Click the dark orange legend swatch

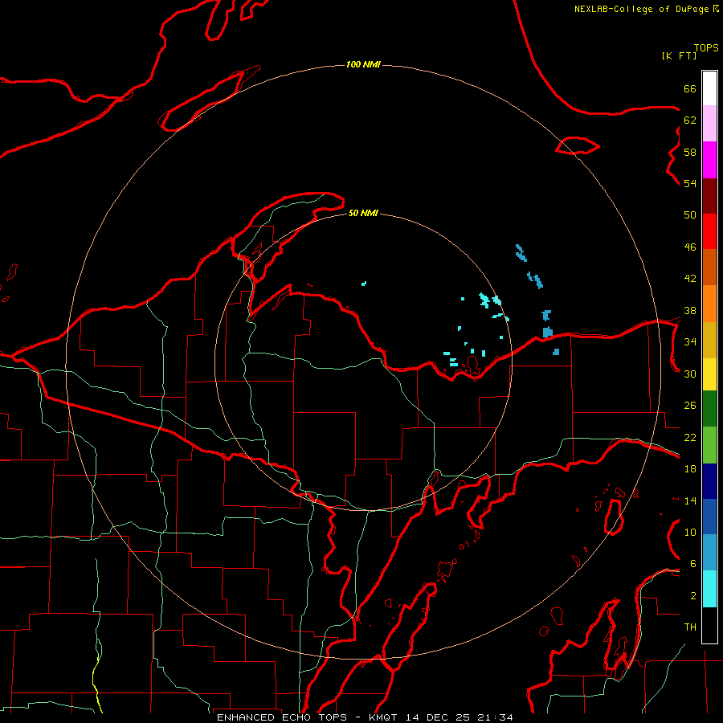click(x=709, y=268)
